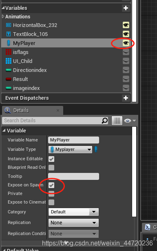157x251 pixels.
Task: Toggle TextBlock_105 visibility eye
Action: 126,34
